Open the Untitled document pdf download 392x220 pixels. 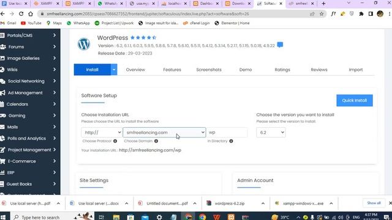click(x=167, y=204)
